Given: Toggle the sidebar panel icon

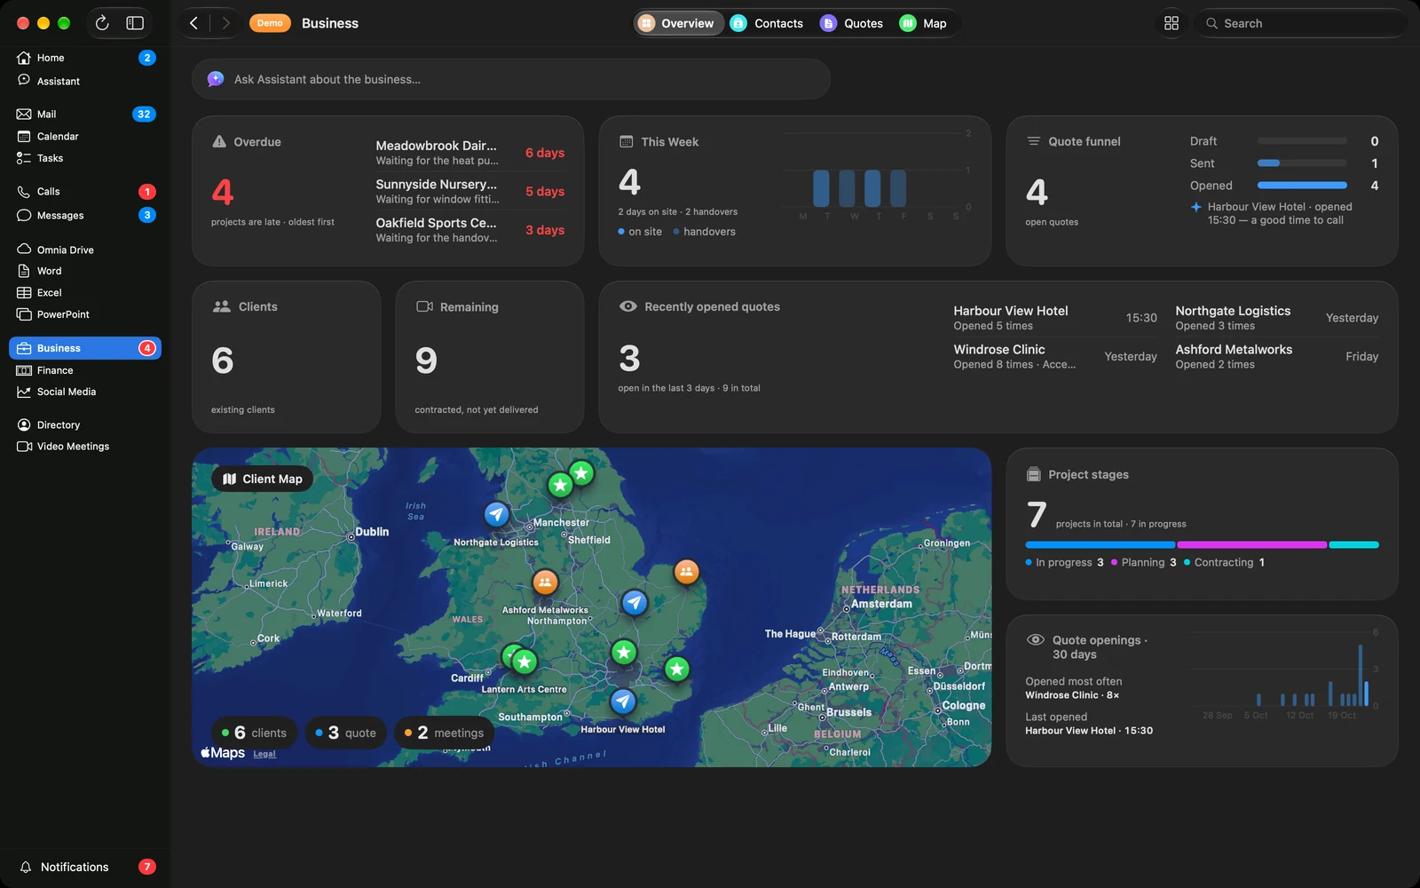Looking at the screenshot, I should pyautogui.click(x=135, y=23).
